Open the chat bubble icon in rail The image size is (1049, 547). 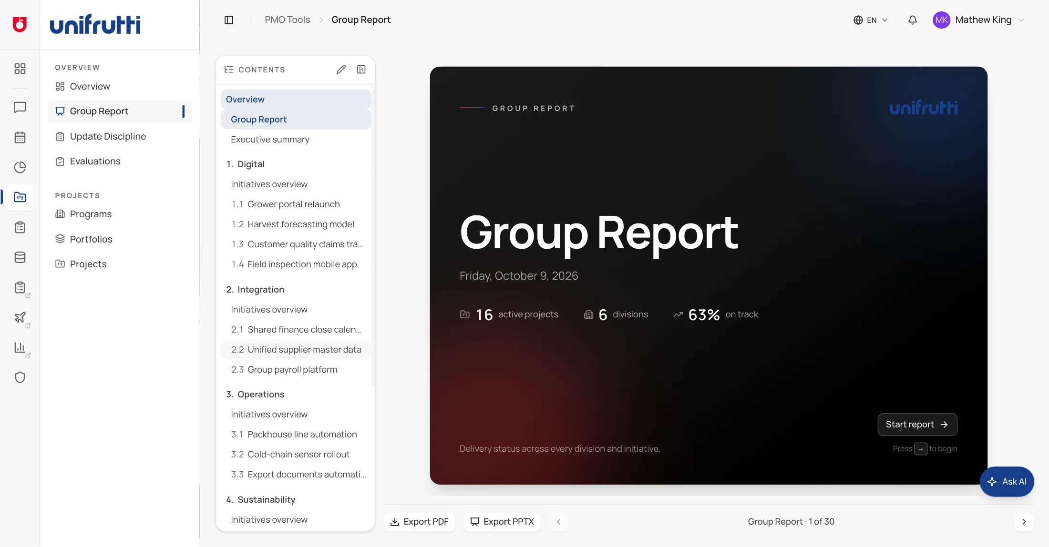(20, 107)
